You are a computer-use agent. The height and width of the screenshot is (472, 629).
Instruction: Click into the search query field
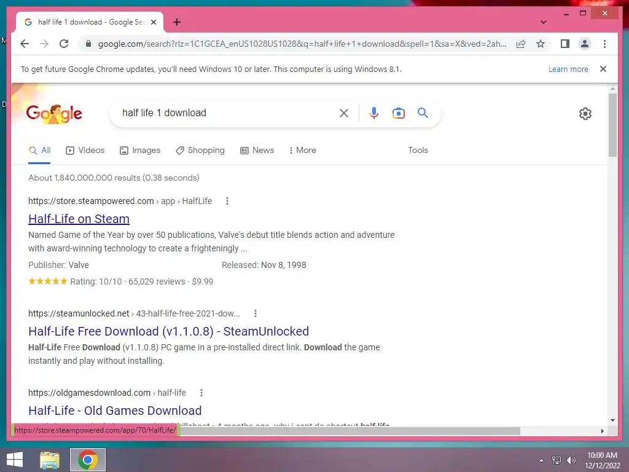coord(227,113)
